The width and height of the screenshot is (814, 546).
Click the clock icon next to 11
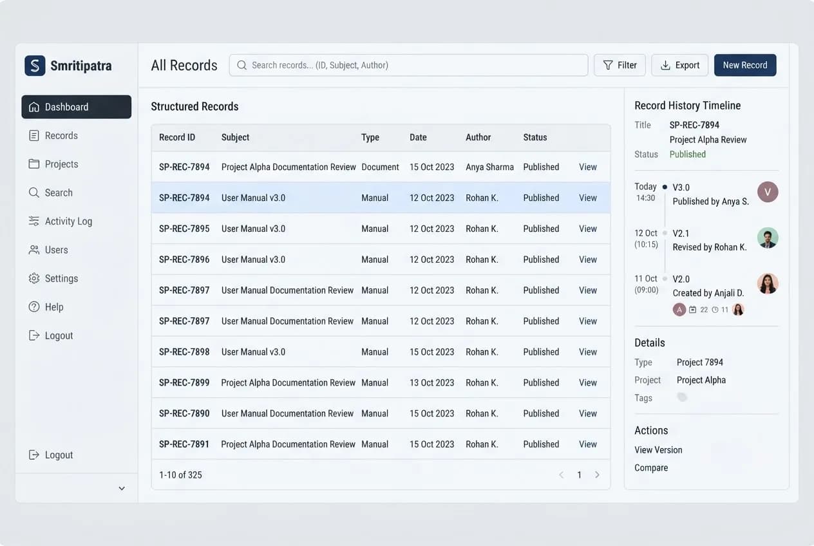pyautogui.click(x=715, y=310)
